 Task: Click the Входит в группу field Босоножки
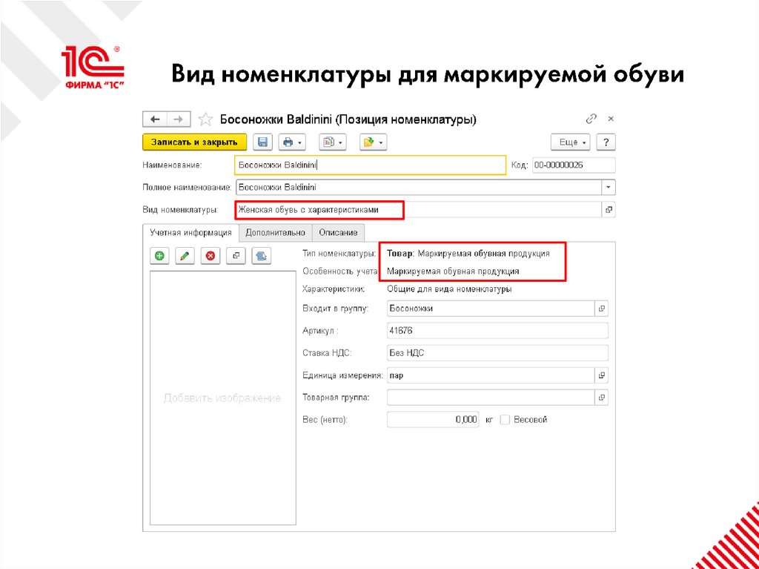coord(491,309)
